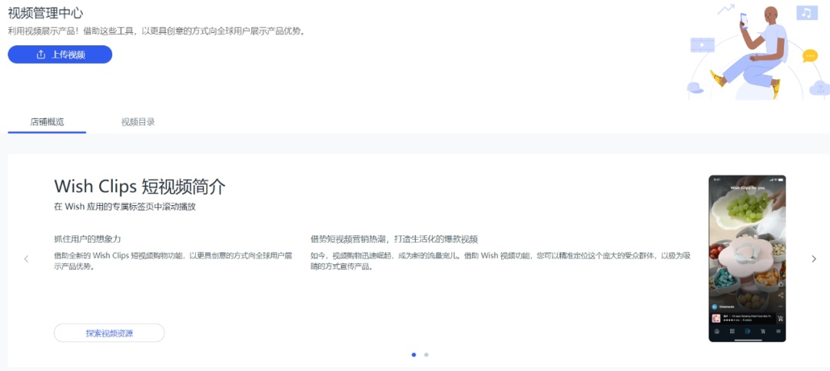Click text 在 Wish 应用的专属标签页中滚动播放
The image size is (830, 371).
click(125, 207)
